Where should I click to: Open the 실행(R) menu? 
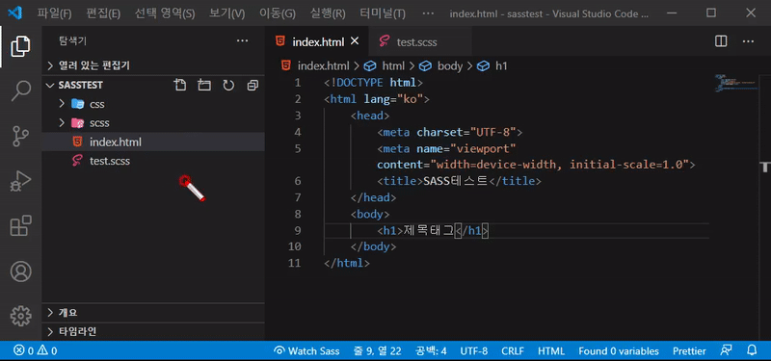[x=328, y=13]
